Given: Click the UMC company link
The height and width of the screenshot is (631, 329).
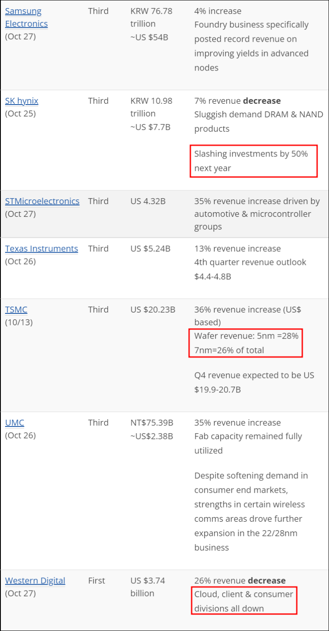Looking at the screenshot, I should point(15,423).
